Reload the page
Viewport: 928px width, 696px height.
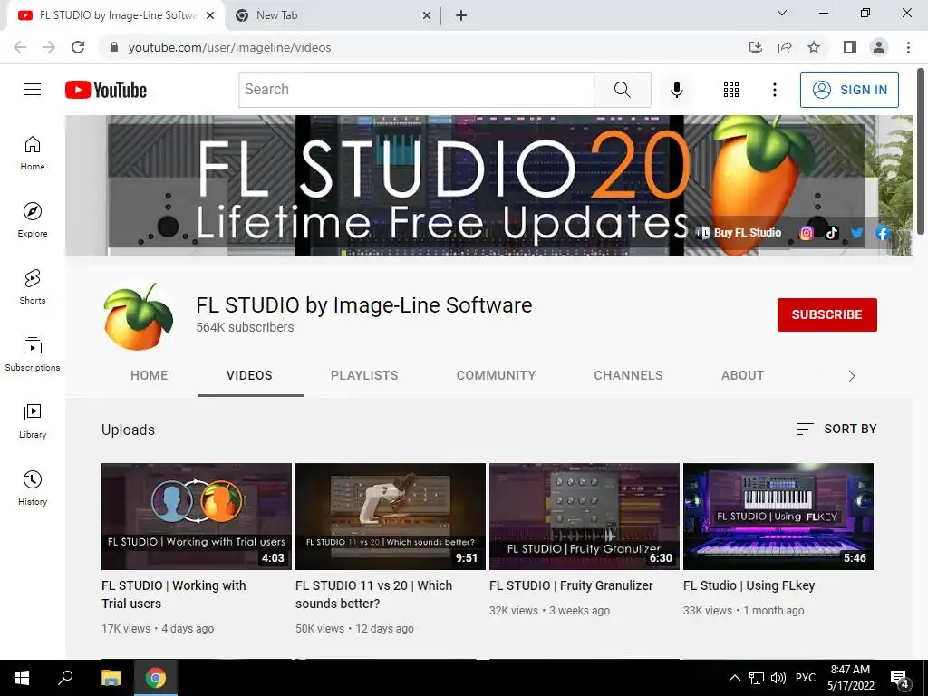coord(78,47)
